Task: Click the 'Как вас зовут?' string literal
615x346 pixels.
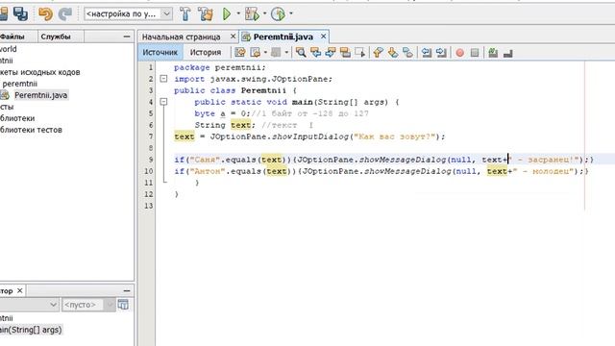Action: [x=395, y=136]
